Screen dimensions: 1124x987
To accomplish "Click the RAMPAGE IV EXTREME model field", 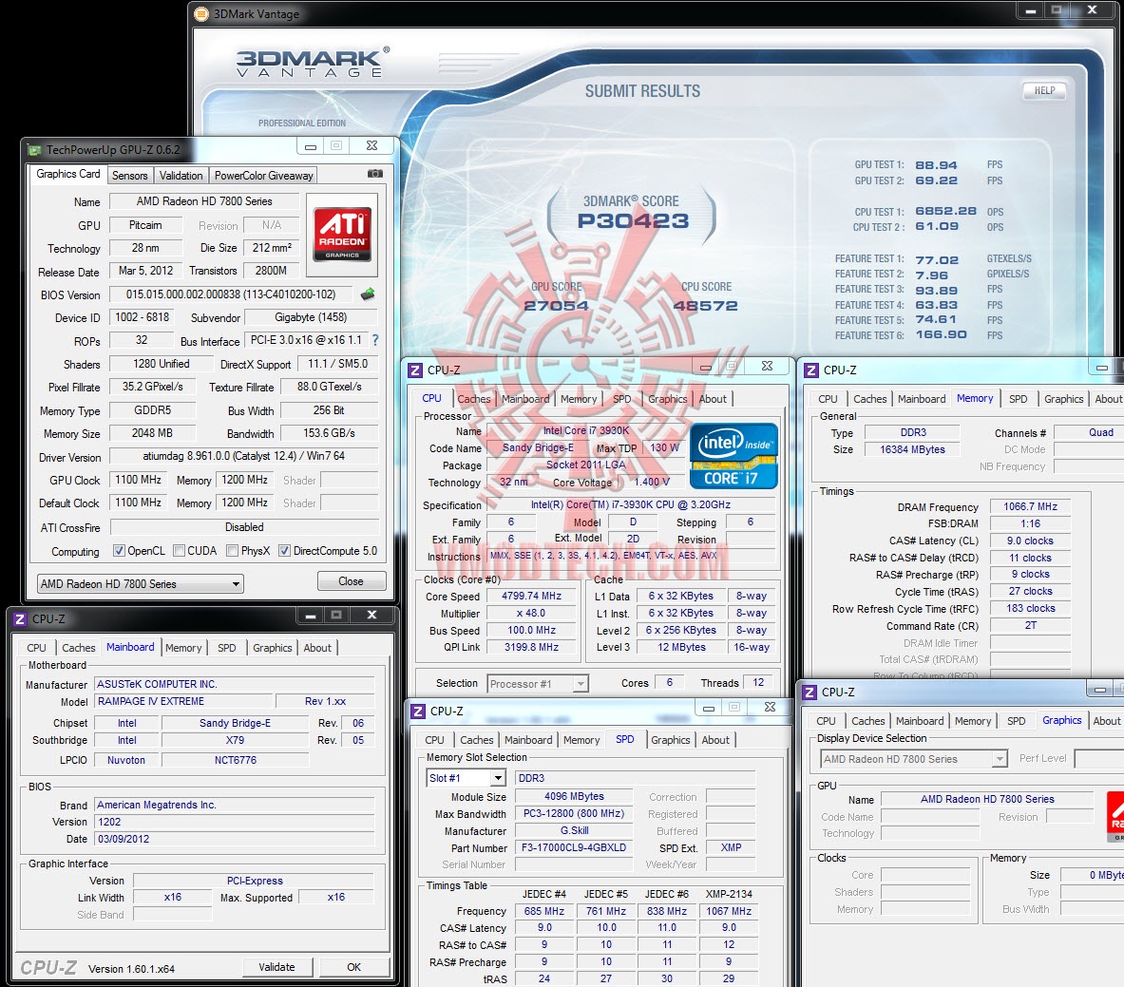I will (183, 702).
